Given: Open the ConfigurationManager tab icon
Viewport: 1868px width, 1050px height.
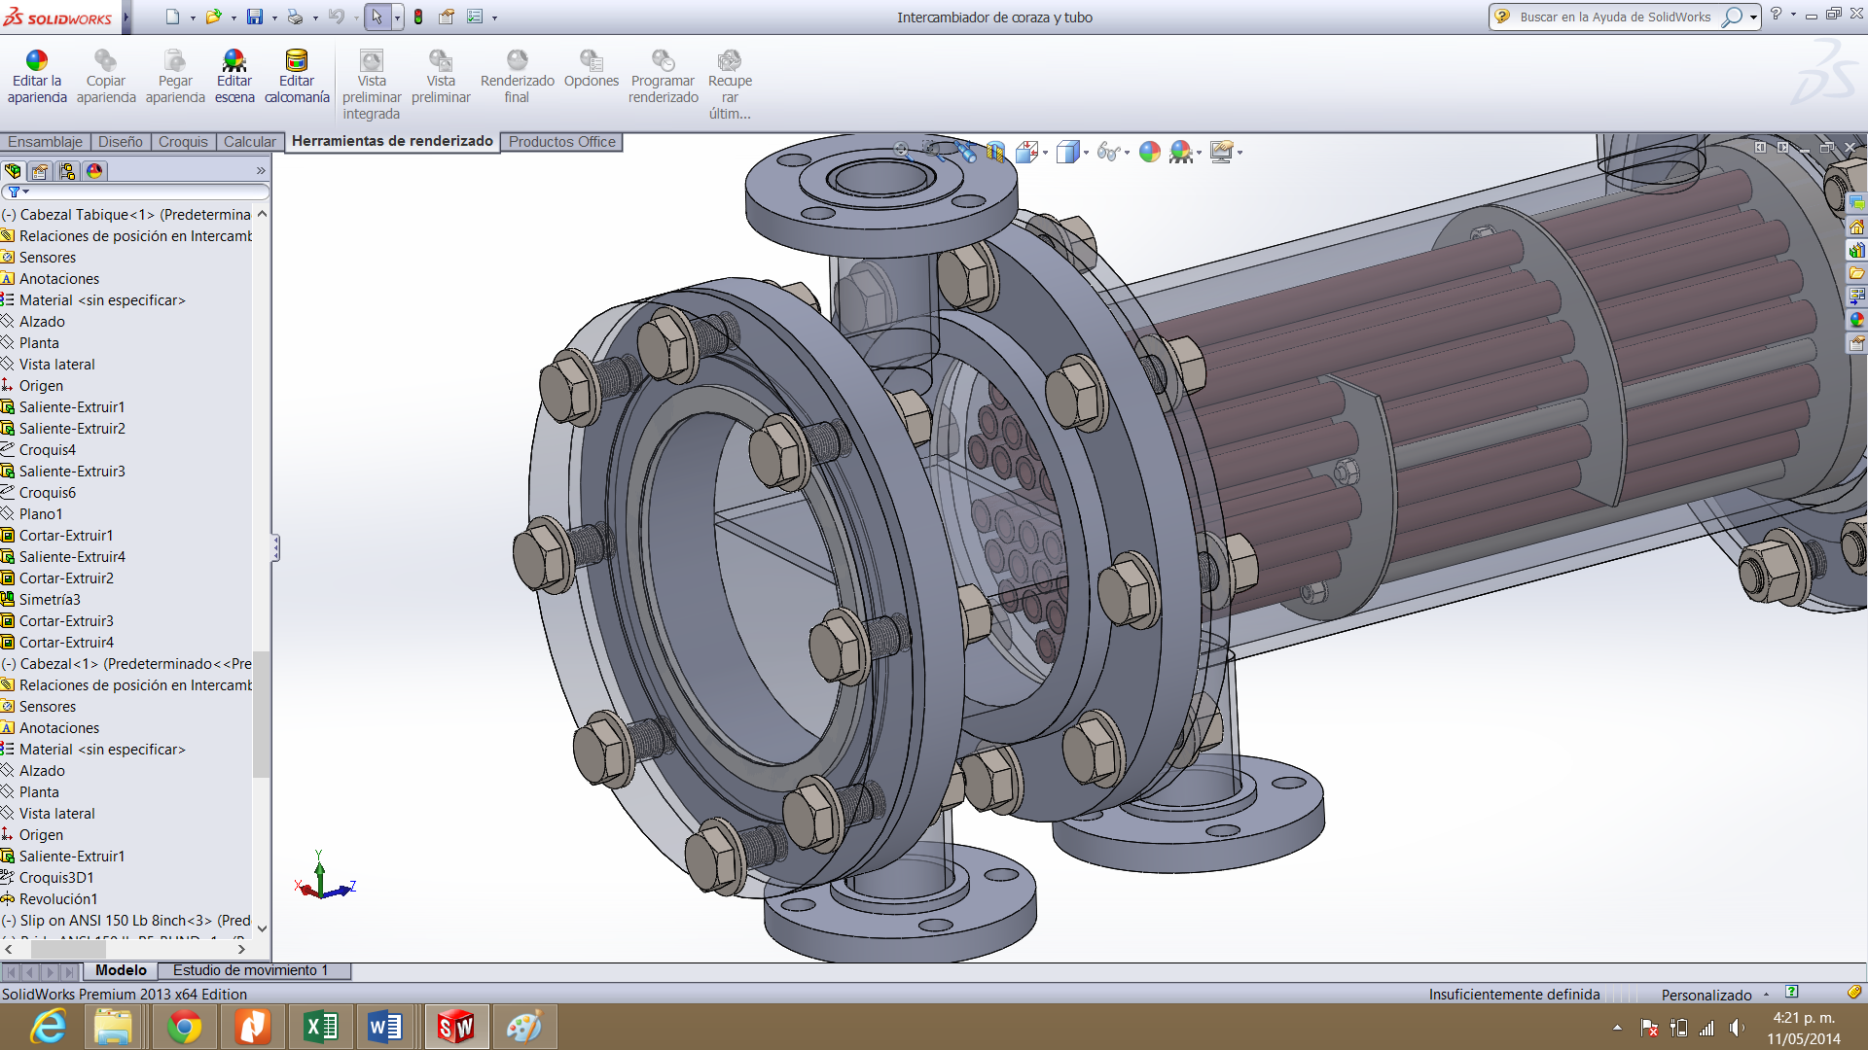Looking at the screenshot, I should coord(67,171).
